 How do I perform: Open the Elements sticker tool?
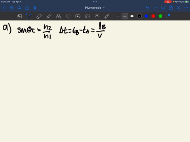coord(78,16)
